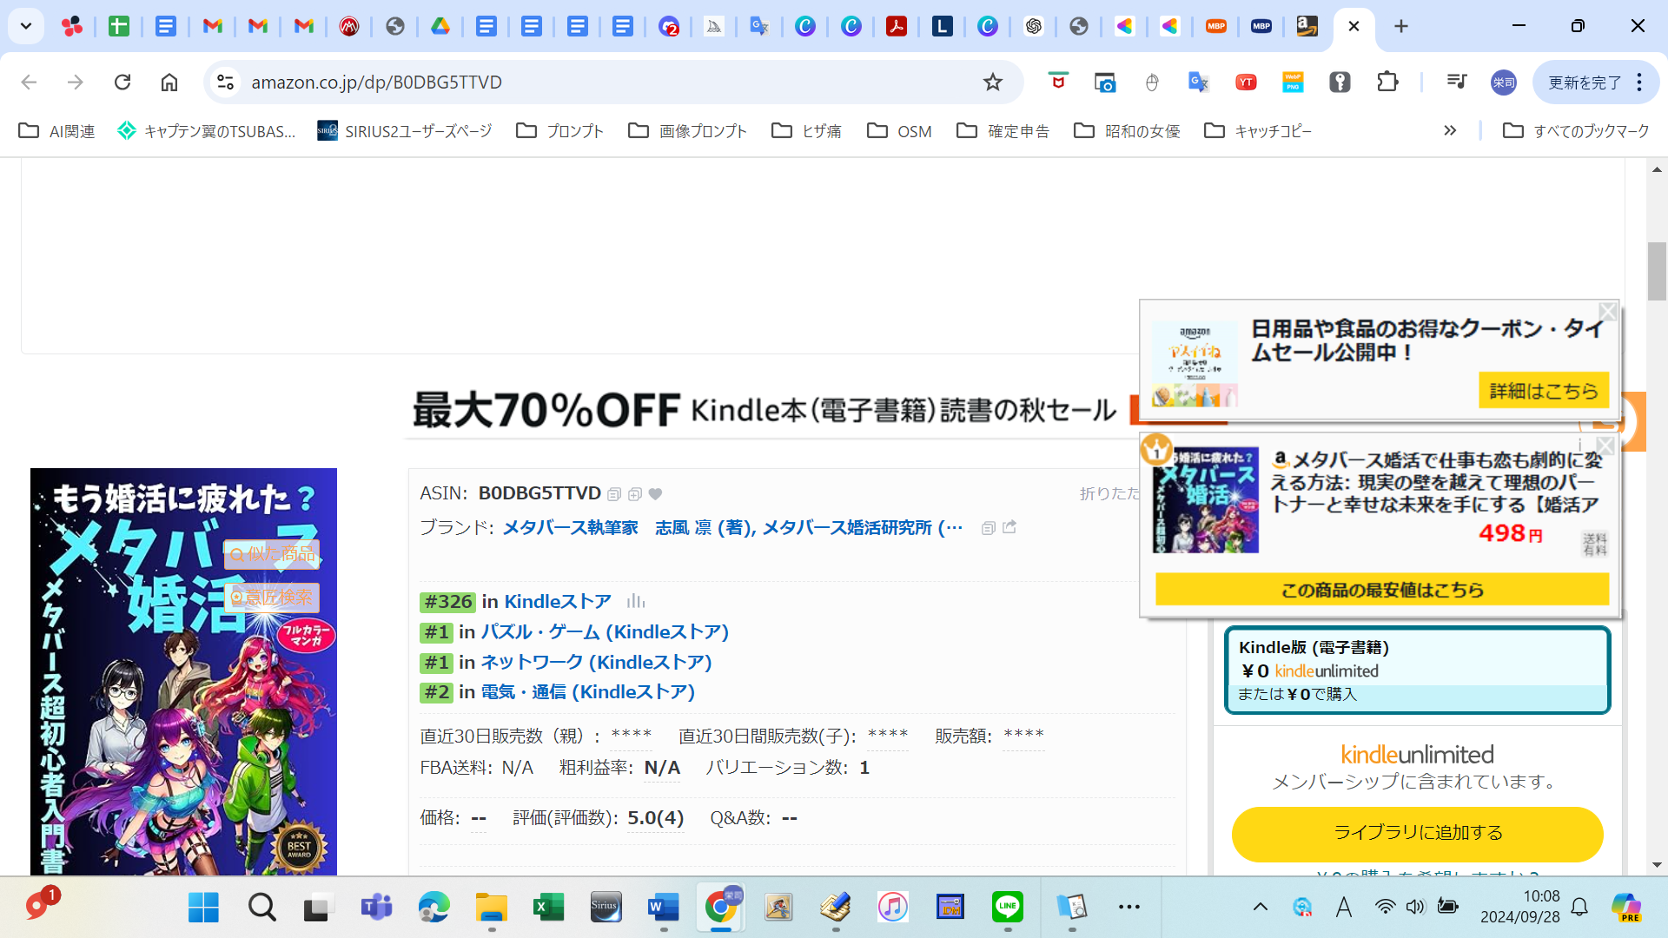This screenshot has width=1668, height=938.
Task: Open the WebP PNG extension
Action: (x=1293, y=82)
